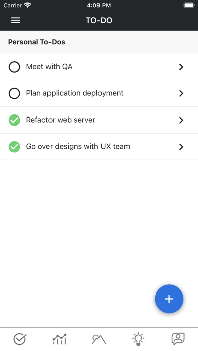Uncheck Refactor web server
This screenshot has width=198, height=351.
14,120
